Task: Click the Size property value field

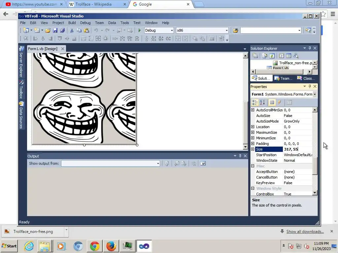Action: (x=297, y=149)
